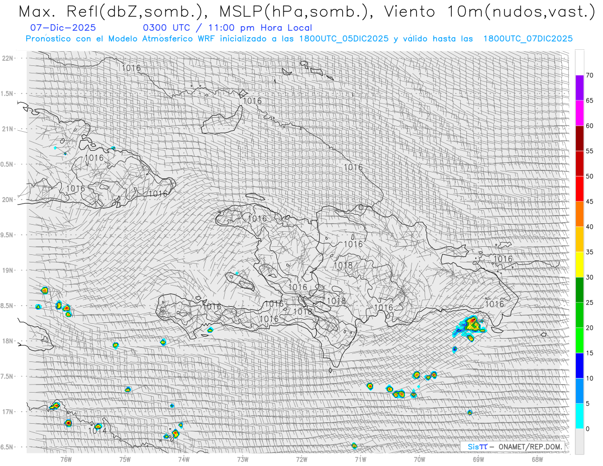The width and height of the screenshot is (603, 466).
Task: Select the "72W" longitude axis label
Action: pyautogui.click(x=301, y=459)
